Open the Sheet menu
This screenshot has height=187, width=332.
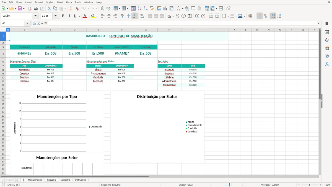(60, 2)
